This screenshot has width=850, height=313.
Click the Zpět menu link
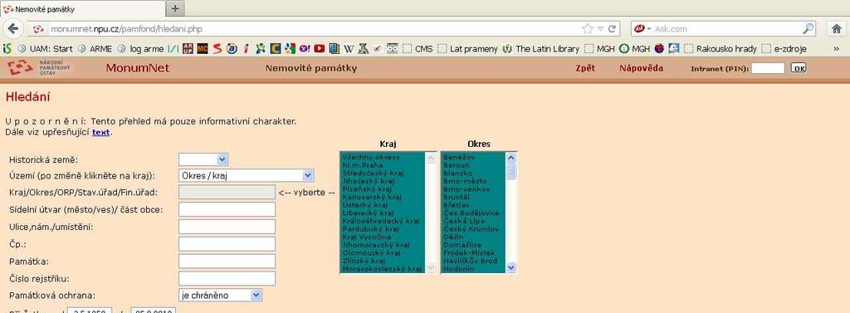point(585,68)
